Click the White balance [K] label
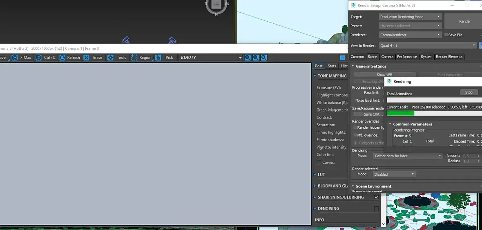 (x=332, y=103)
